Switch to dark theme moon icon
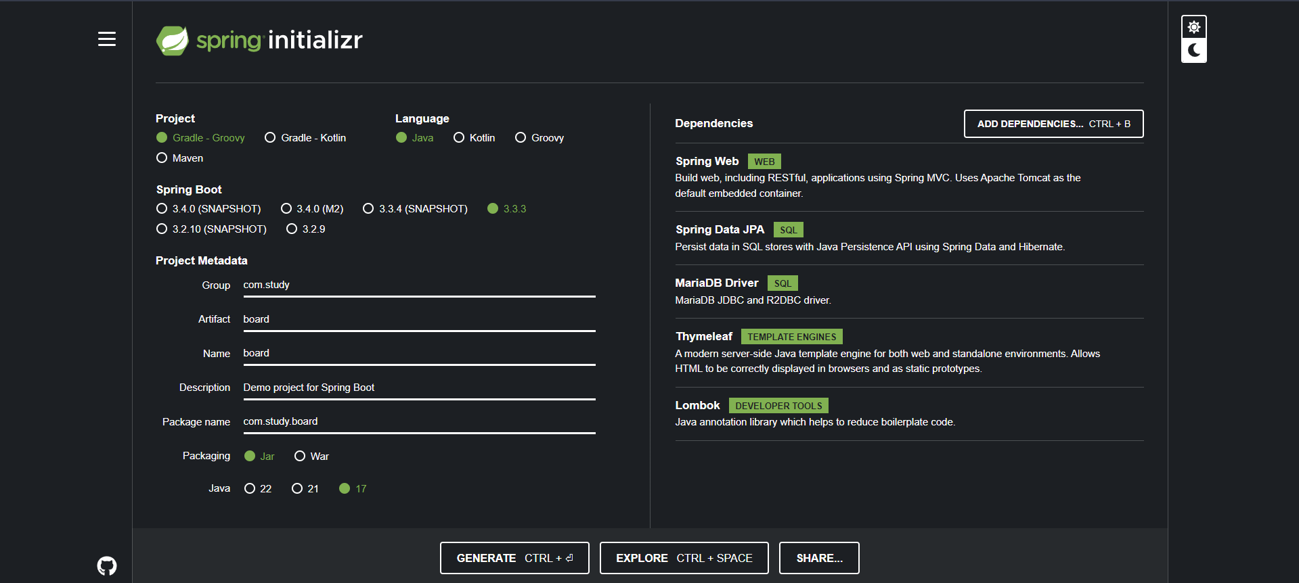Viewport: 1299px width, 583px height. pyautogui.click(x=1194, y=50)
